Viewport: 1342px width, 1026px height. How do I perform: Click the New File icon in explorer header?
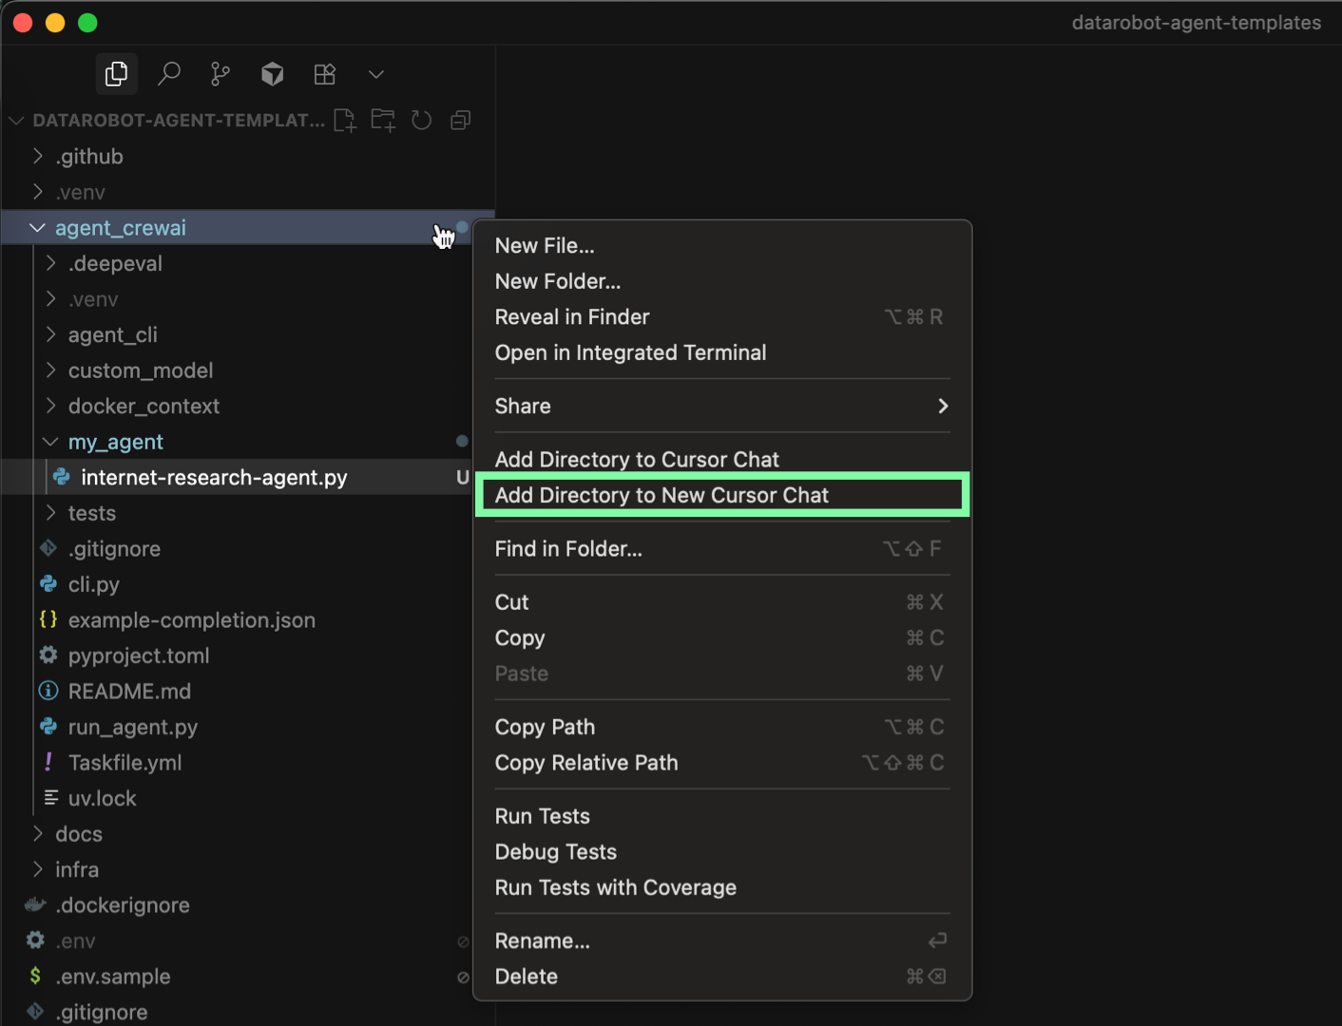point(345,121)
